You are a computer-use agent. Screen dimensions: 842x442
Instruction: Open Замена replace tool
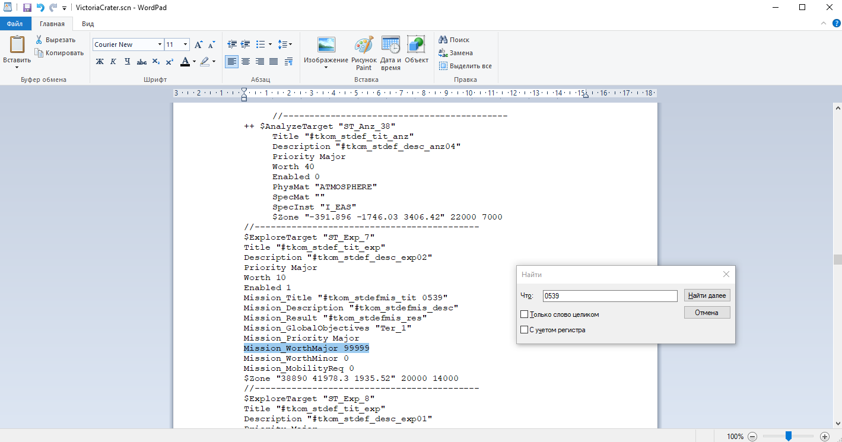(456, 53)
